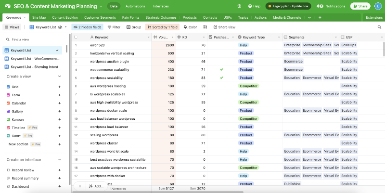Add a Kanban view plus icon
The height and width of the screenshot is (193, 385).
[x=59, y=119]
